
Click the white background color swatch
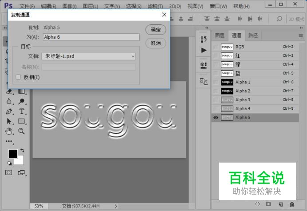pos(20,161)
